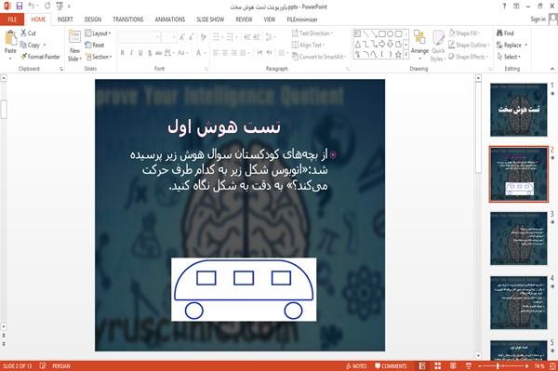Start Slide Show from status bar
The height and width of the screenshot is (371, 558).
tap(469, 366)
